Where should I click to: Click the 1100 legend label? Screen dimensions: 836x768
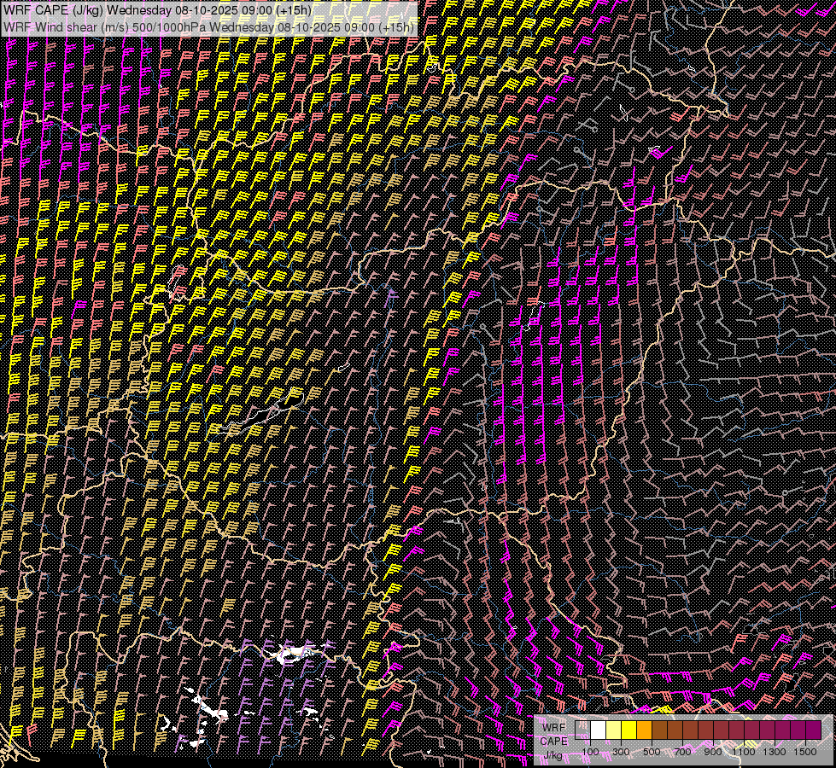point(744,752)
